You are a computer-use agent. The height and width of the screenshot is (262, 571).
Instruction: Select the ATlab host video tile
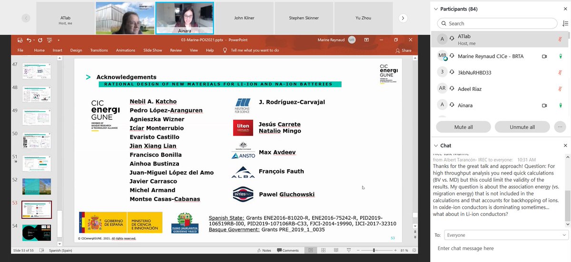(65, 18)
